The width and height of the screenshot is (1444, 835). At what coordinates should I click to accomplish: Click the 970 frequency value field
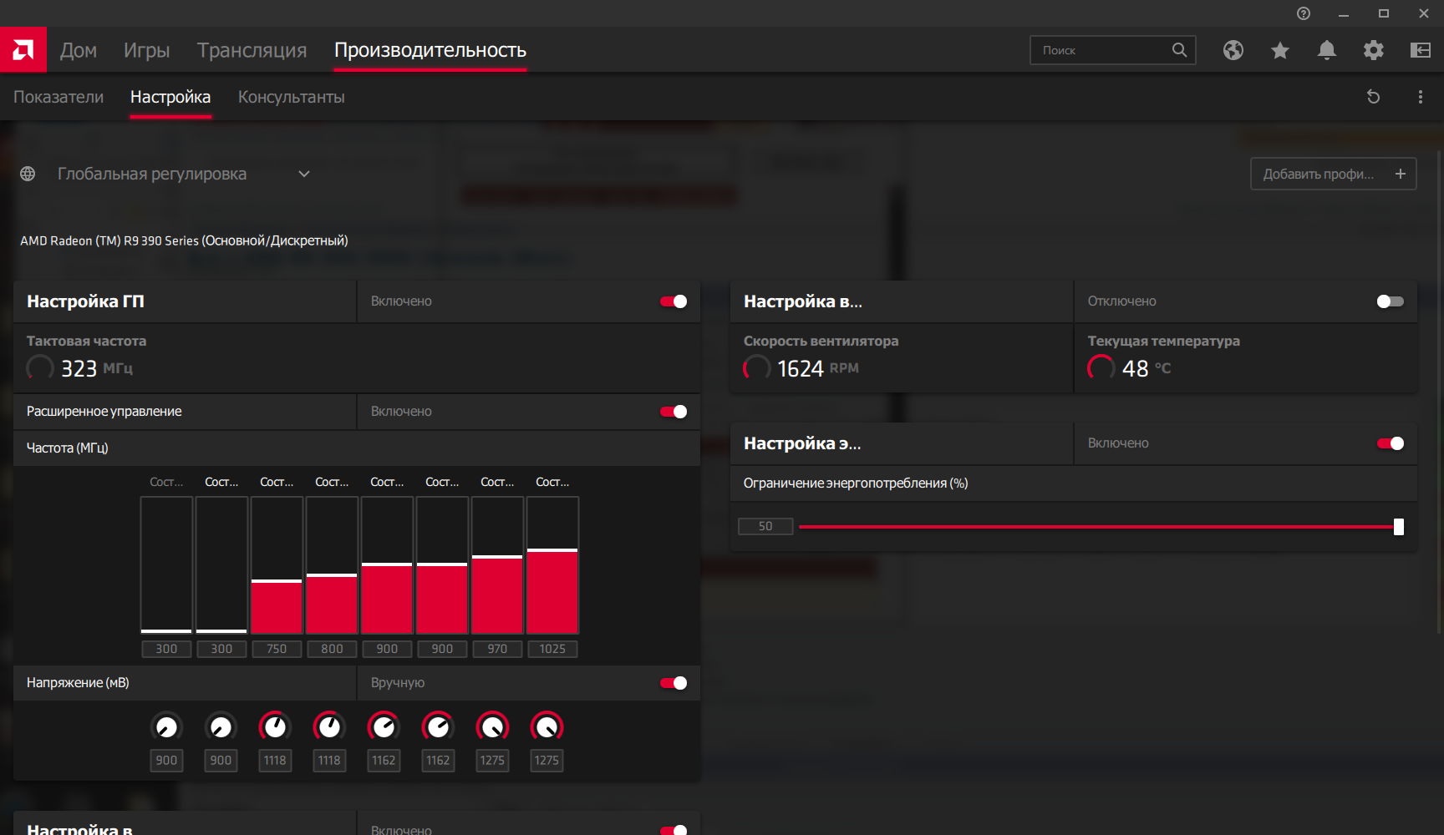tap(497, 649)
